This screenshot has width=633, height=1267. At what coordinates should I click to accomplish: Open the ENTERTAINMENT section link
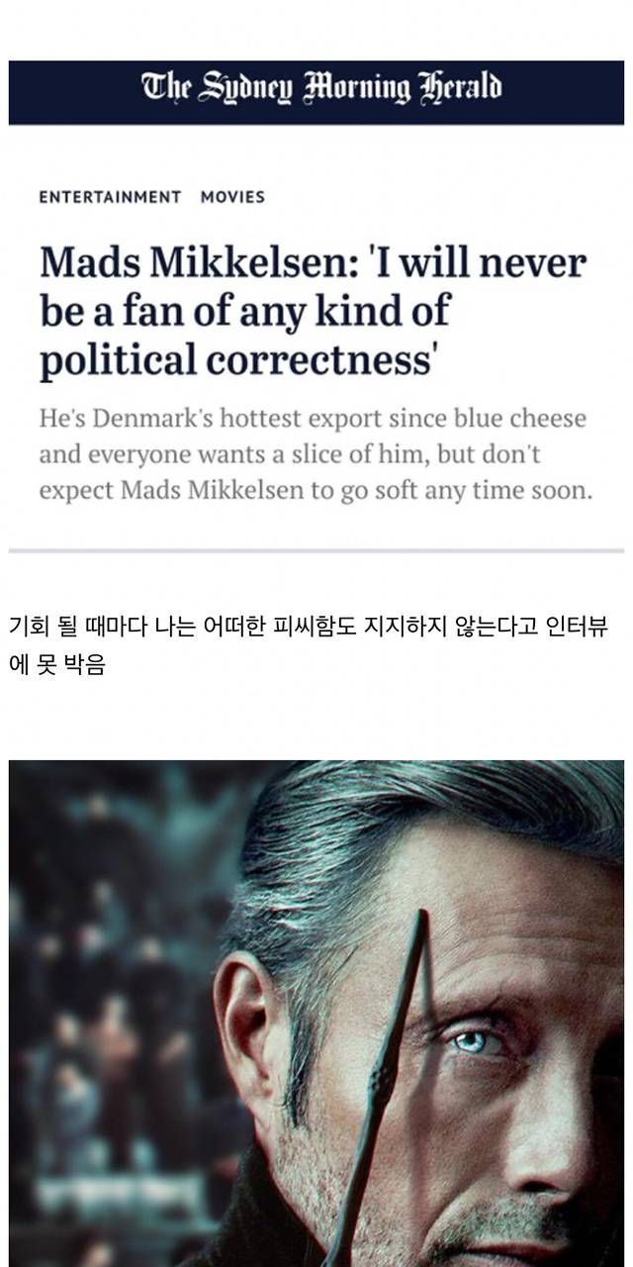pyautogui.click(x=110, y=197)
